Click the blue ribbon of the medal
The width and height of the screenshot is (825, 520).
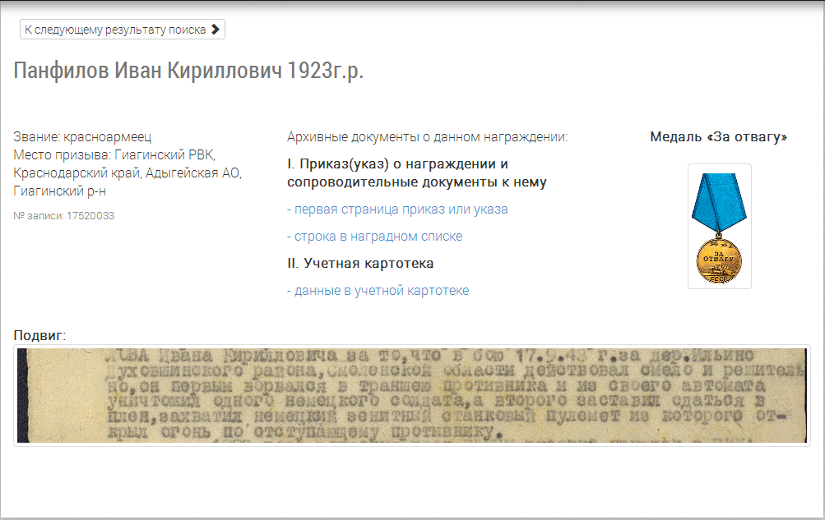click(718, 202)
